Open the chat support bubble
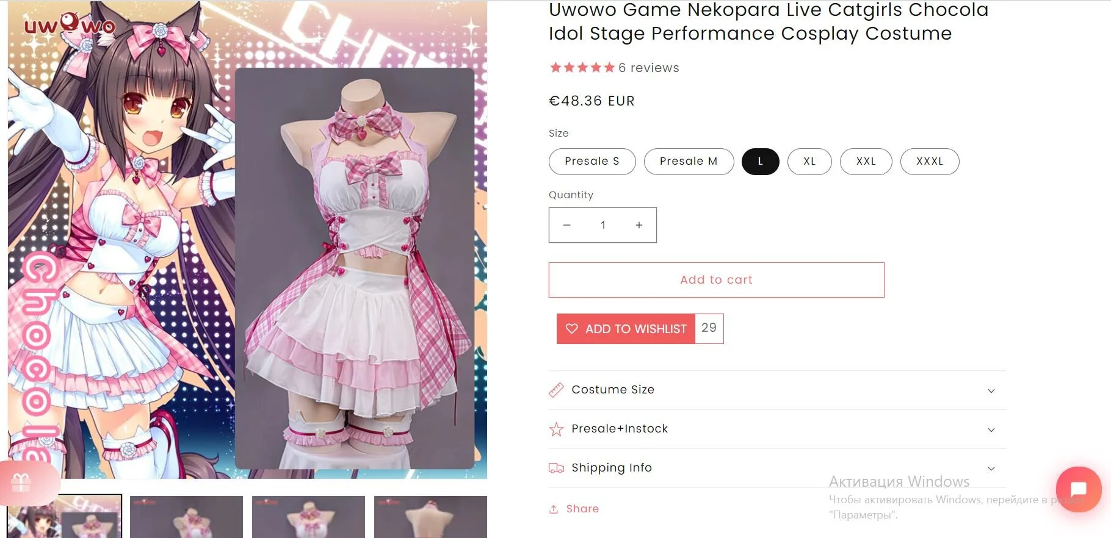The height and width of the screenshot is (538, 1111). (x=1078, y=489)
